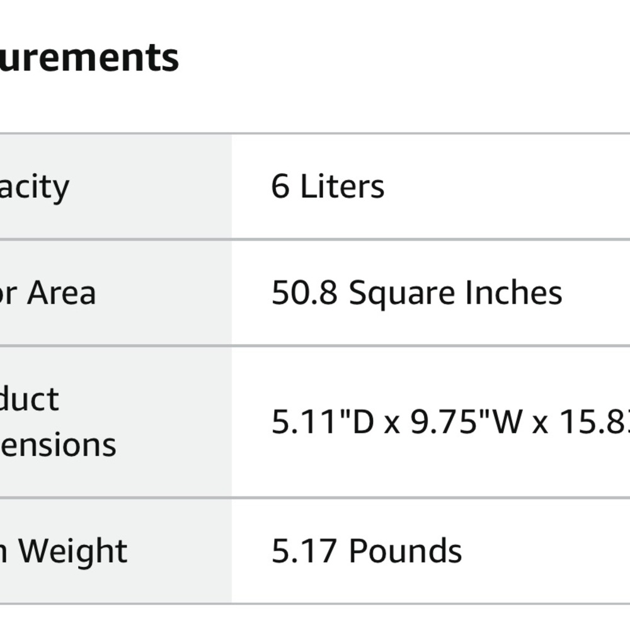This screenshot has width=630, height=630.
Task: Click the word 'Liters' in capacity row
Action: pyautogui.click(x=342, y=186)
